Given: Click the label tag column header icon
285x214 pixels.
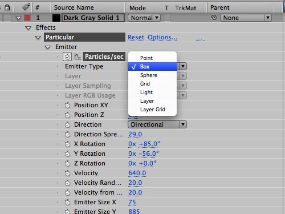Looking at the screenshot, I should tap(26, 7).
